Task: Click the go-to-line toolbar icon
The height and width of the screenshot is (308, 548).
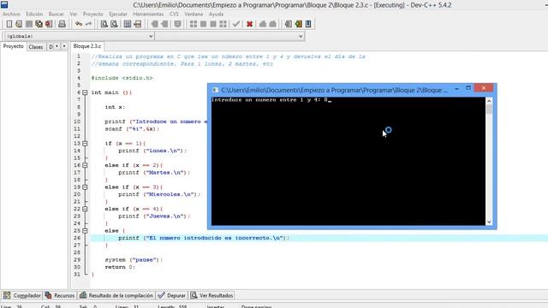Action: 138,24
